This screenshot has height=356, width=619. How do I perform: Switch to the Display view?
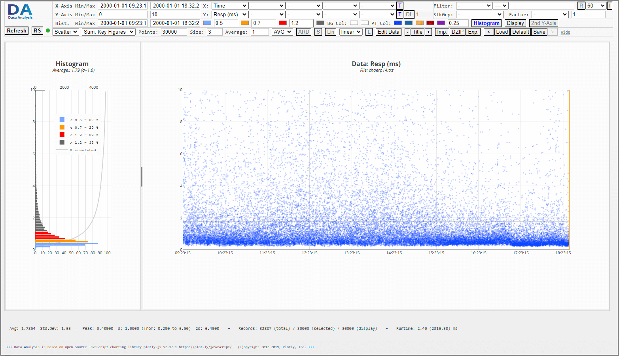[515, 23]
